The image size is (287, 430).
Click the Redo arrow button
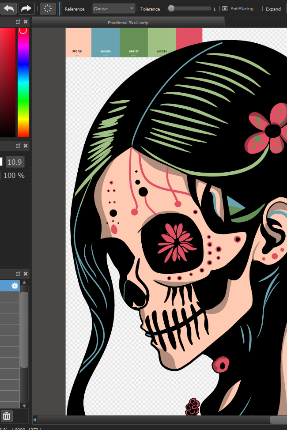click(x=26, y=8)
